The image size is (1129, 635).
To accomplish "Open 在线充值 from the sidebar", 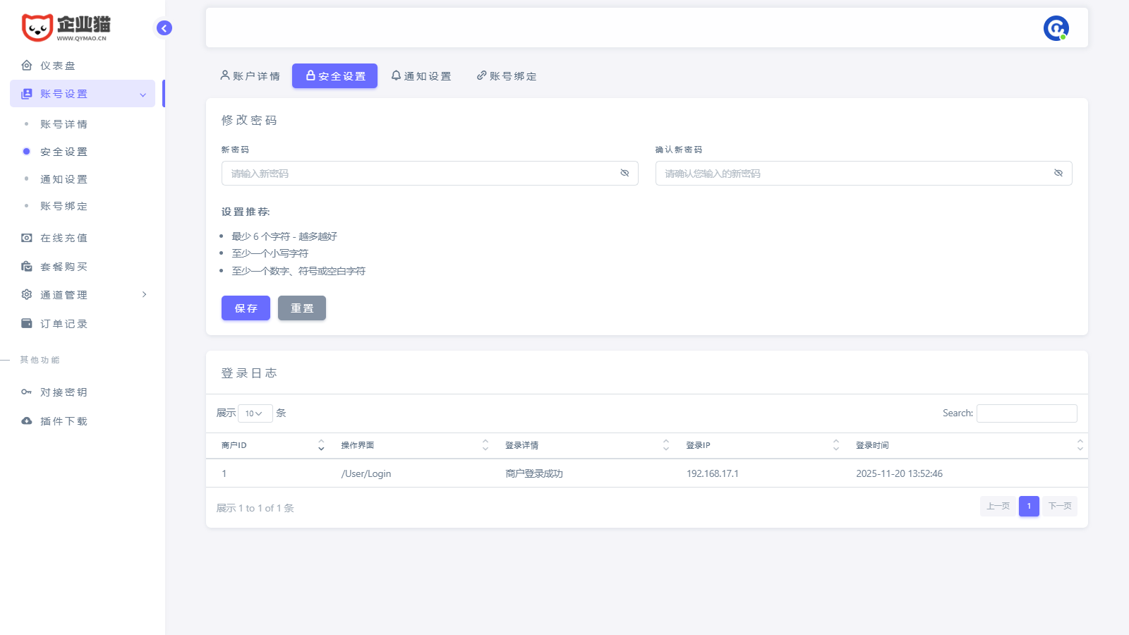I will pyautogui.click(x=64, y=238).
